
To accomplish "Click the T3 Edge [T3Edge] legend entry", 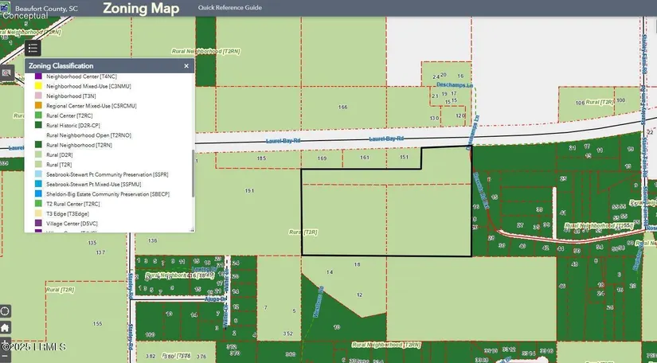I will [67, 213].
